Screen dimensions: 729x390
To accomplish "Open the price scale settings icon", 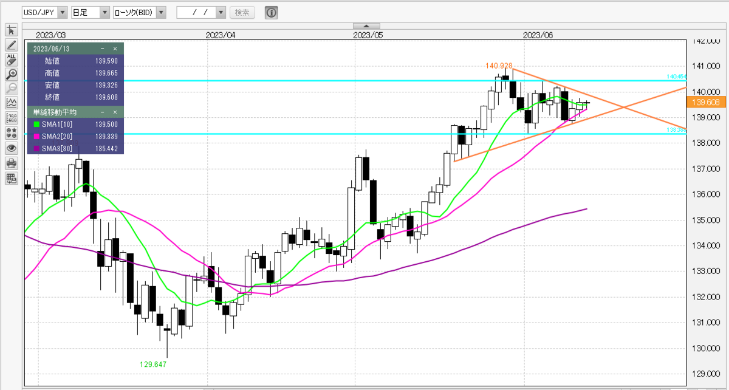I will pos(11,118).
